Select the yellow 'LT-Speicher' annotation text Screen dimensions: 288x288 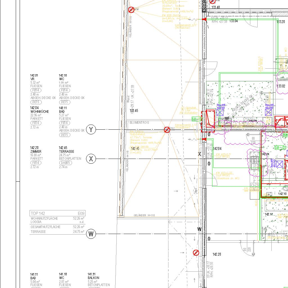[189, 108]
